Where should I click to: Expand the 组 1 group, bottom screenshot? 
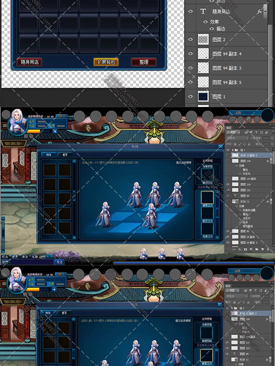click(x=232, y=308)
